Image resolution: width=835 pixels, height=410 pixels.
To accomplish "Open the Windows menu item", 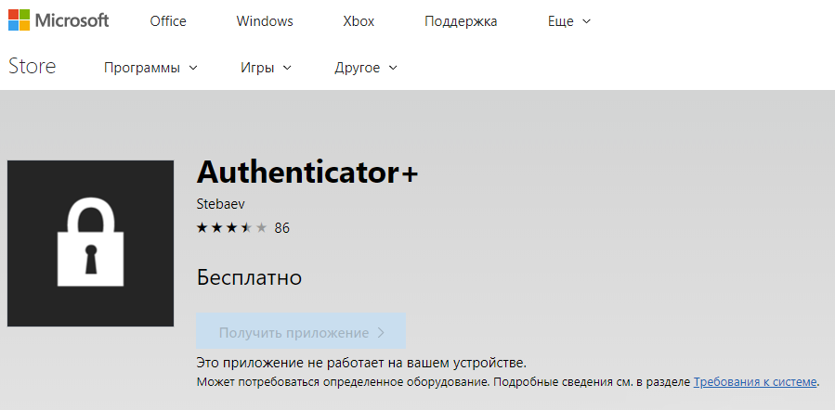I will [x=265, y=21].
